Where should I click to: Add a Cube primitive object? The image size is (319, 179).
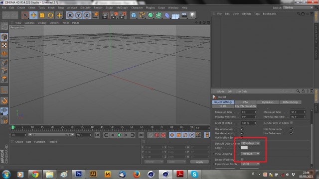point(134,15)
